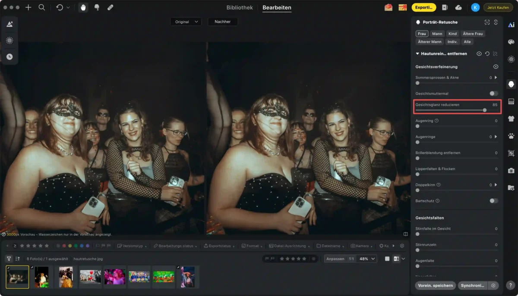Toggle the Gesichtsmuttermal switch
The height and width of the screenshot is (296, 518).
[493, 94]
